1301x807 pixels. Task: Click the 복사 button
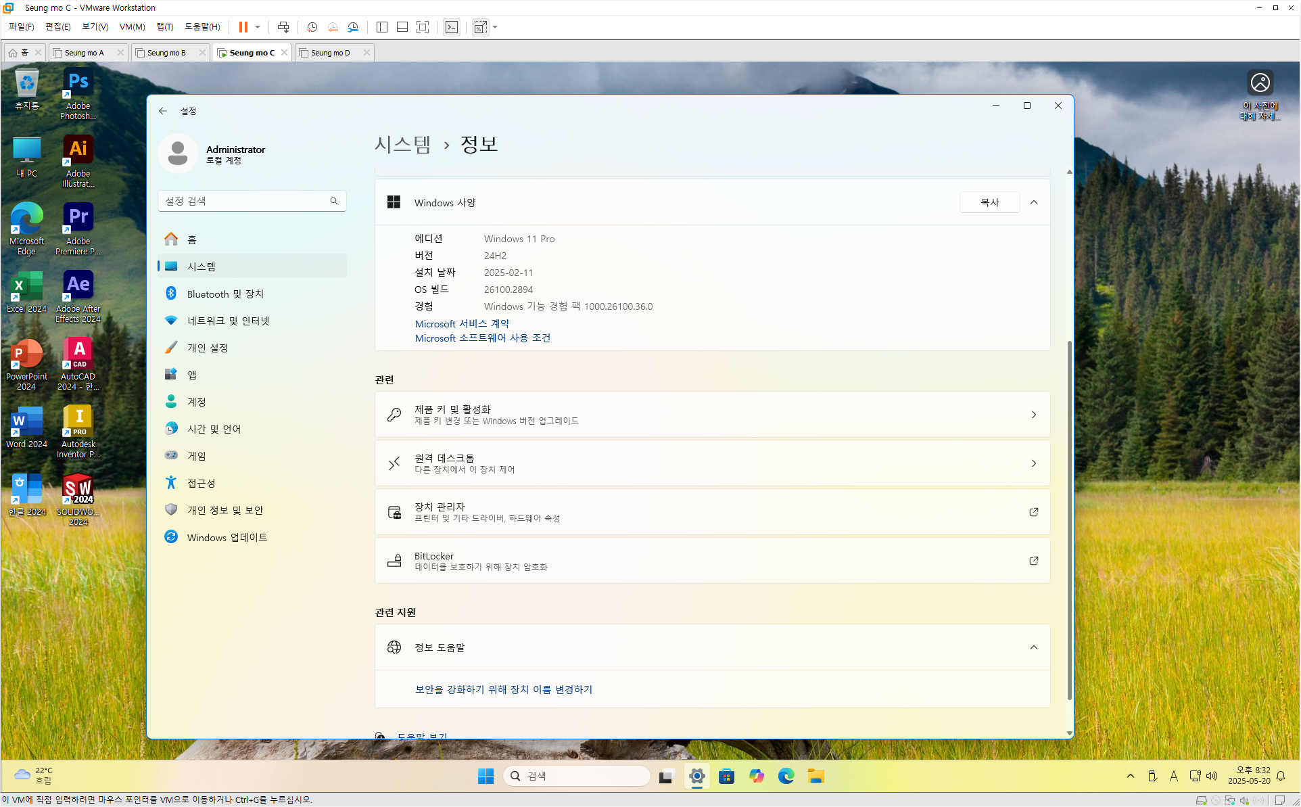[x=989, y=202]
